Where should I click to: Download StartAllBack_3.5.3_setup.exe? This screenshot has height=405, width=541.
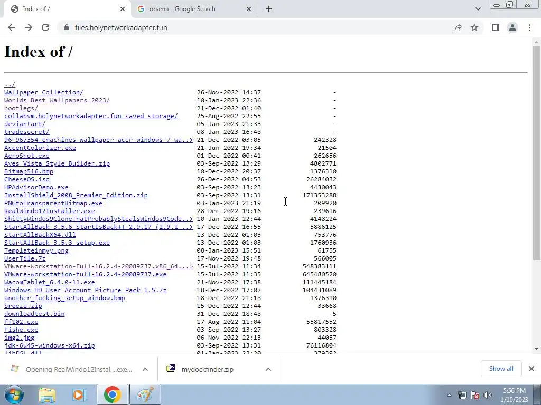pos(57,243)
